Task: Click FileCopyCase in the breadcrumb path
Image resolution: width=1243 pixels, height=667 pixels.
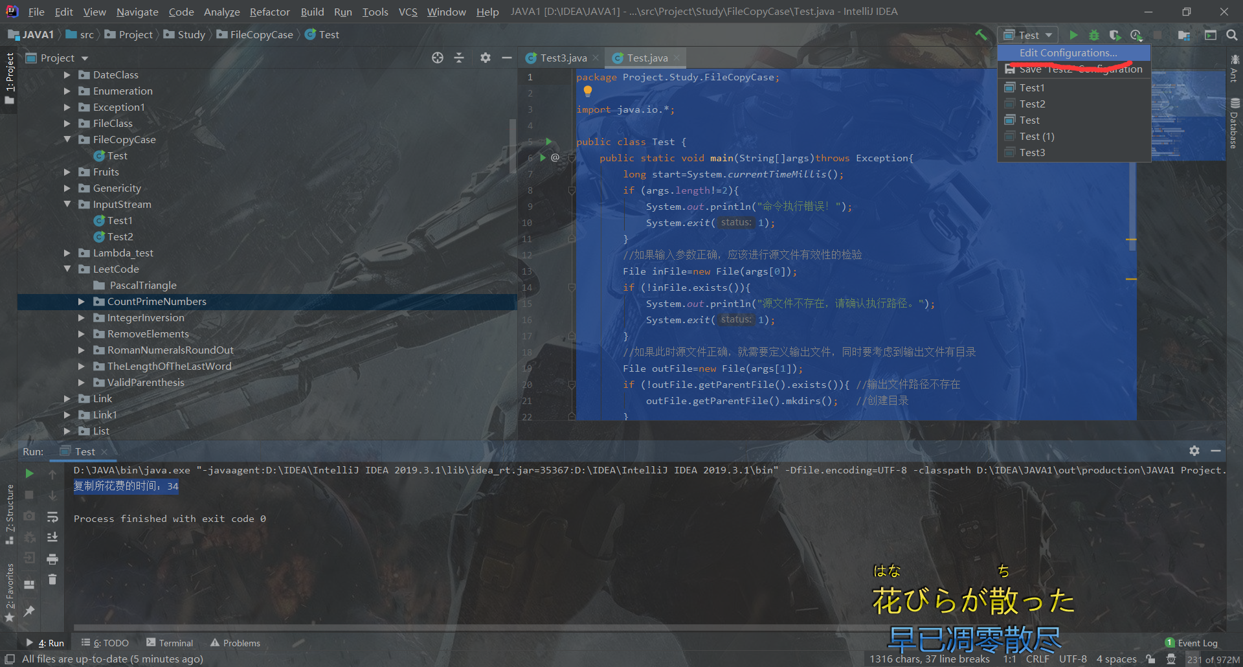Action: point(256,35)
